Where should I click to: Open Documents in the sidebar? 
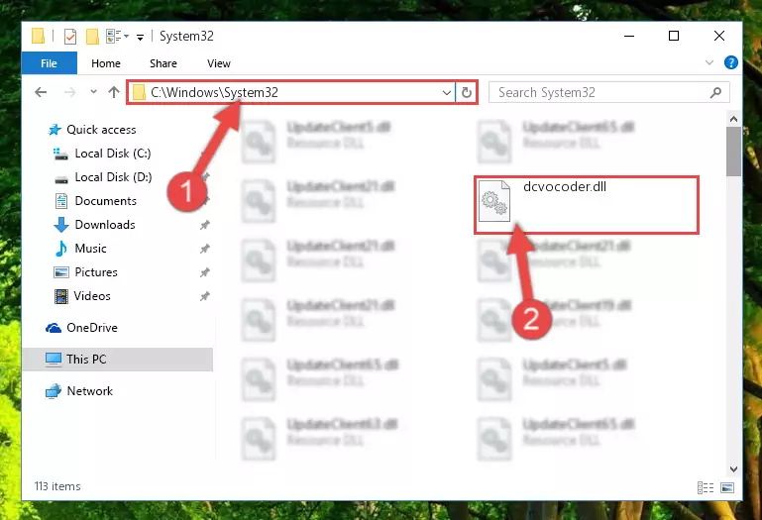click(105, 201)
